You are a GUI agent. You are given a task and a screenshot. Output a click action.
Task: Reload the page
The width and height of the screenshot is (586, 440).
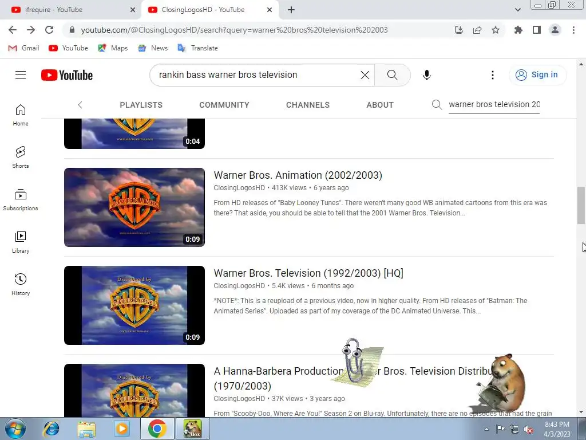[49, 30]
